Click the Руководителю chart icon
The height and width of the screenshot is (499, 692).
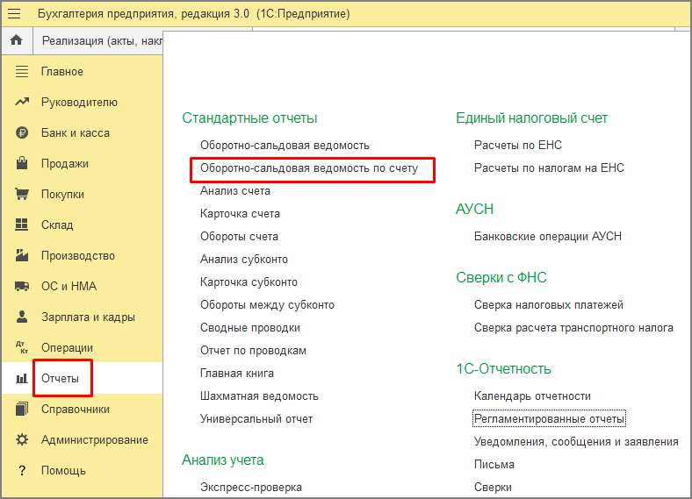[x=23, y=103]
